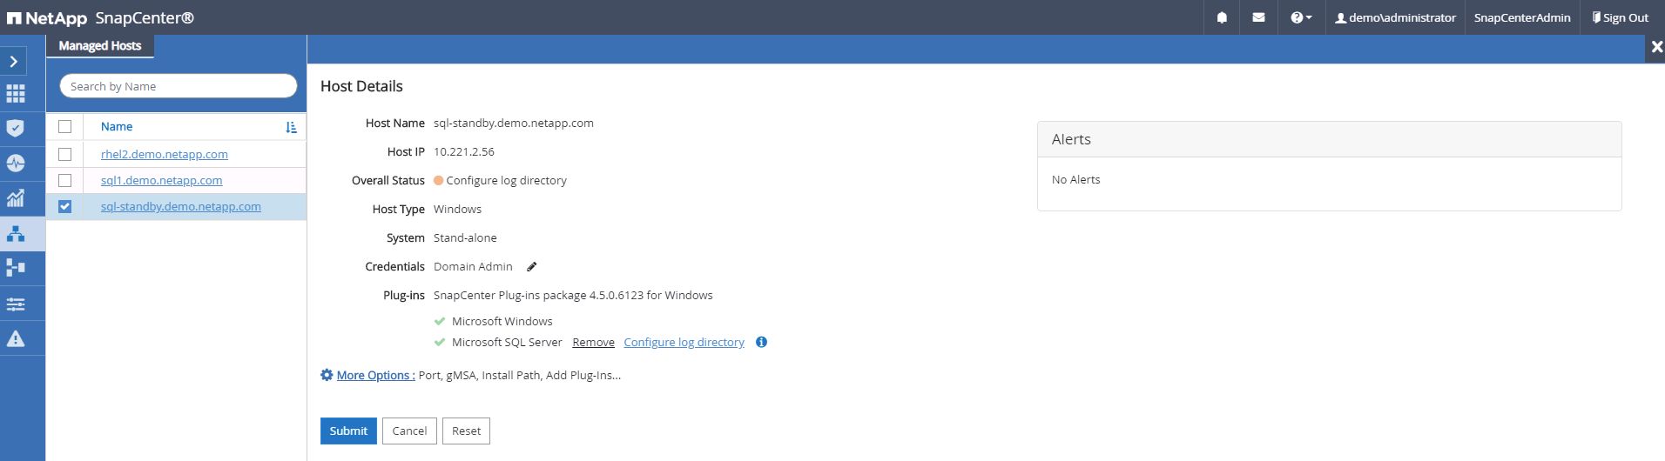Open the help question mark dropdown
The image size is (1665, 461).
click(x=1301, y=17)
